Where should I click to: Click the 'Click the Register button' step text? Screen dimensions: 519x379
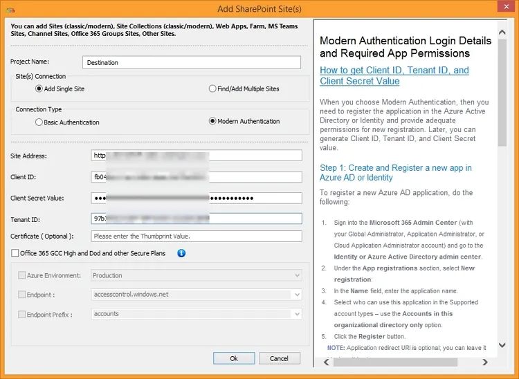pos(370,336)
